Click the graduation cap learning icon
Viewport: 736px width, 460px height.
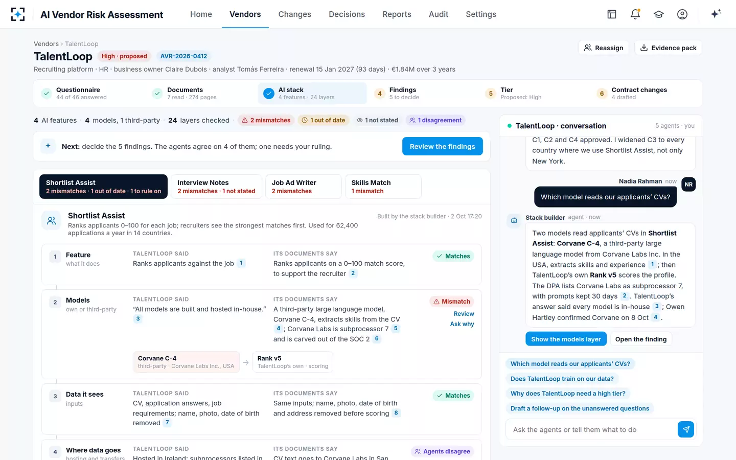coord(659,14)
